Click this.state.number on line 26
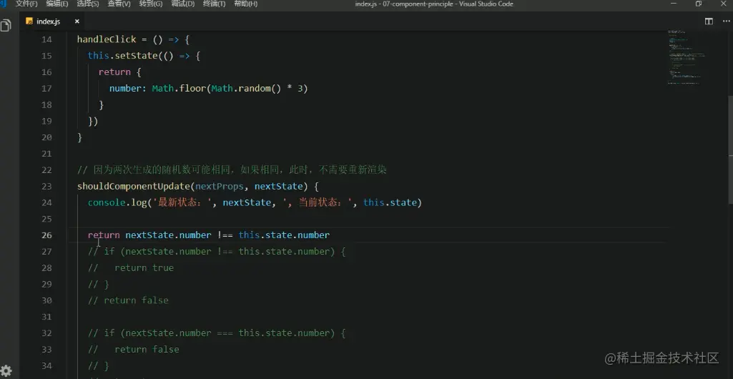Viewport: 733px width, 379px height. 284,235
